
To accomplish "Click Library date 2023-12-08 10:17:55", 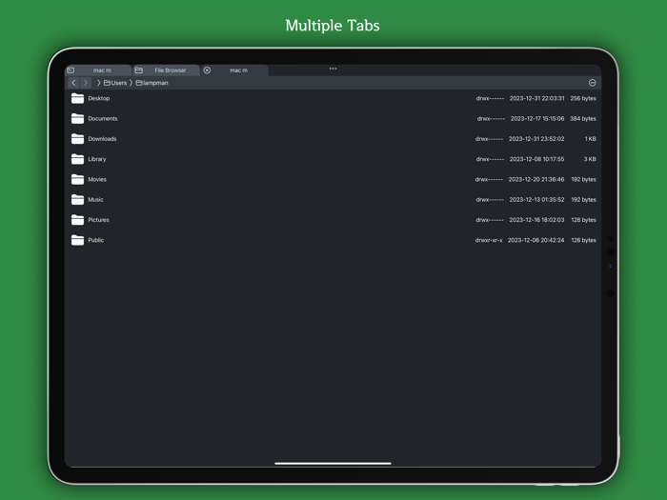I will click(x=536, y=159).
